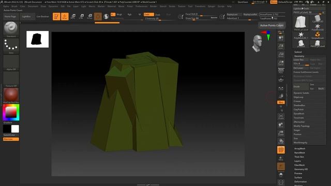Toggle the Live Boolean button
The image size is (331, 186).
click(x=42, y=17)
